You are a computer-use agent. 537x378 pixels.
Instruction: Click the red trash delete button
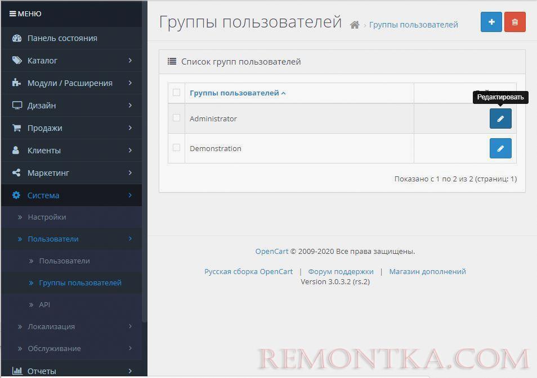(x=514, y=22)
